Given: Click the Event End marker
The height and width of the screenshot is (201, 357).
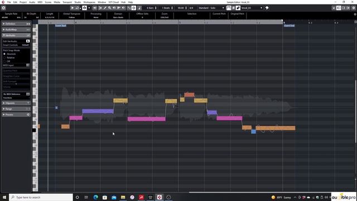Looking at the screenshot, I should click(x=289, y=26).
